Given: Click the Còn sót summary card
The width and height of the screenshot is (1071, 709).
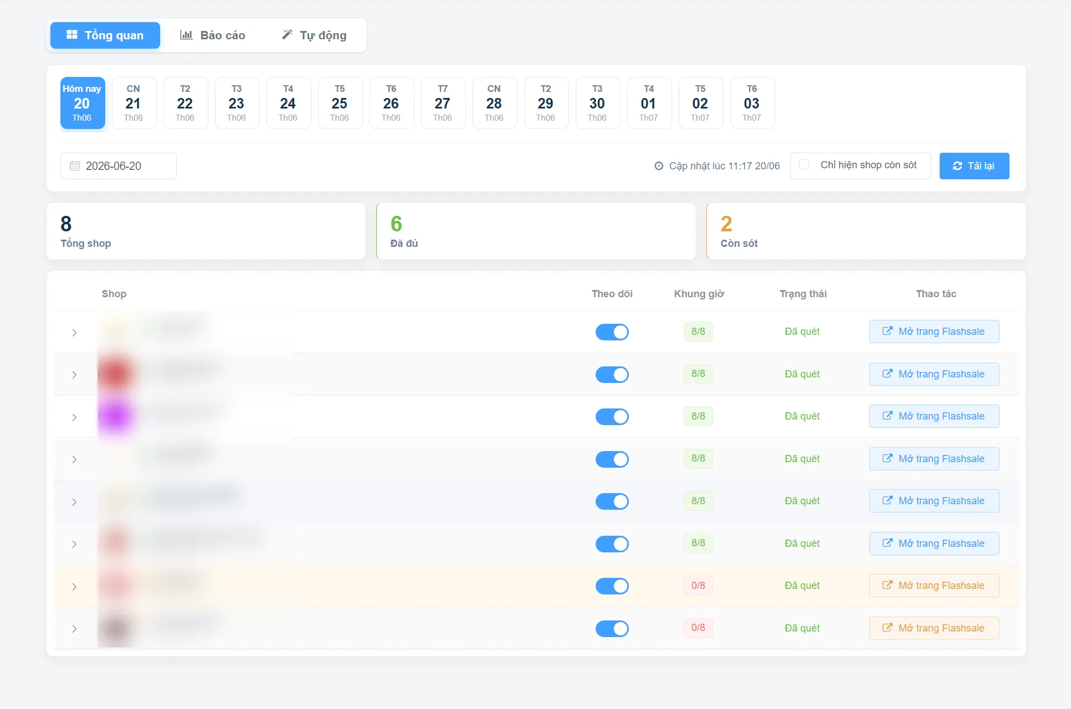Looking at the screenshot, I should (866, 231).
